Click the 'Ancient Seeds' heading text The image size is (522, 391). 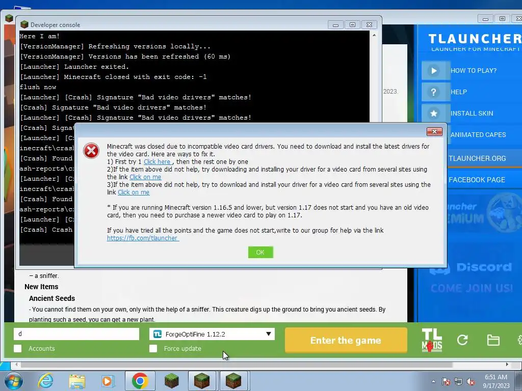(x=52, y=298)
